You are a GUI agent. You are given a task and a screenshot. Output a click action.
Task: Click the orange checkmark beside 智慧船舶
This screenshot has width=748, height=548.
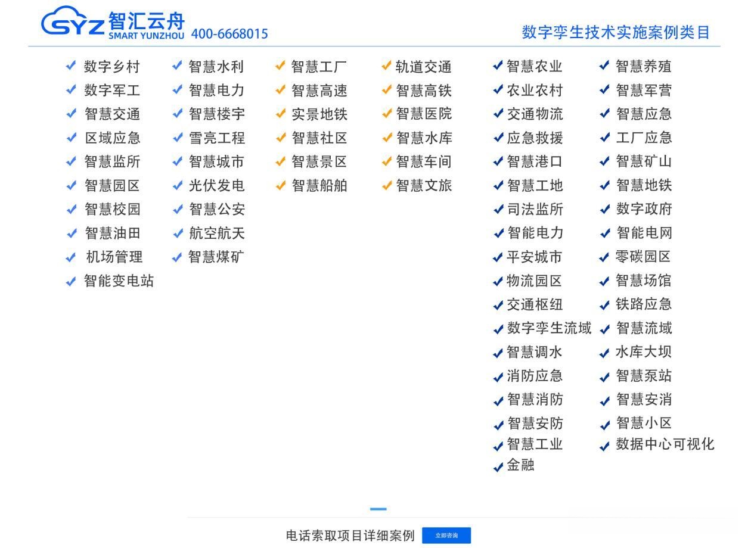pyautogui.click(x=280, y=186)
